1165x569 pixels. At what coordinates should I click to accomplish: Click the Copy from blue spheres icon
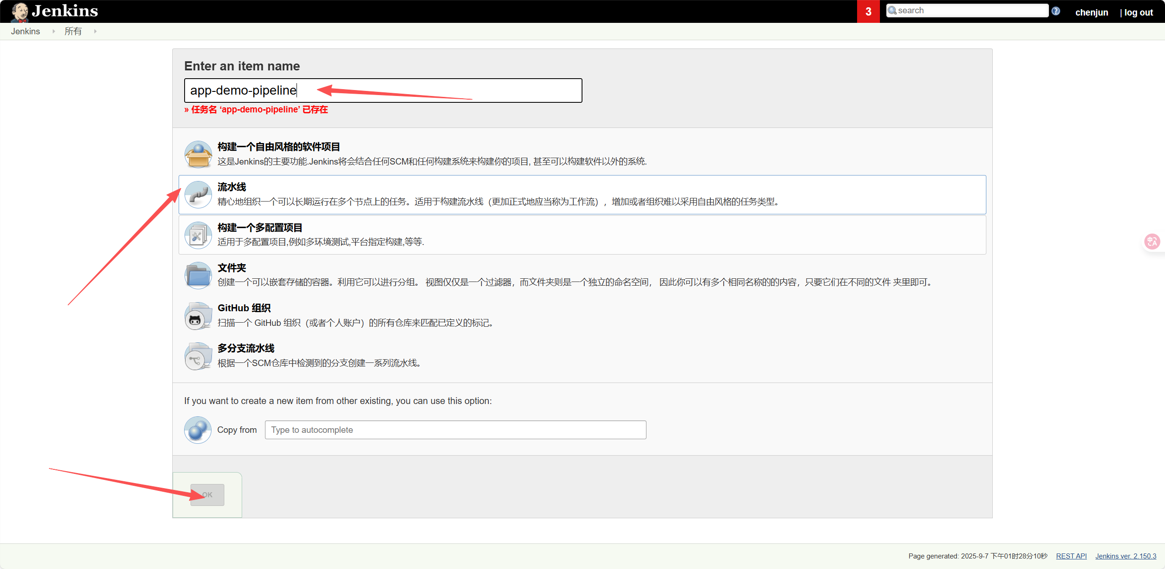[198, 430]
